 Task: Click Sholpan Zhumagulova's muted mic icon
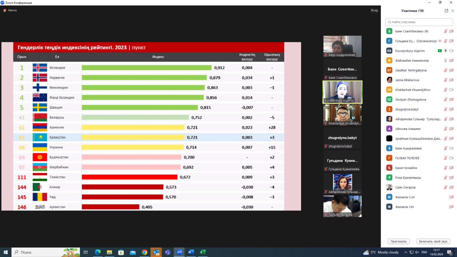pos(445,100)
